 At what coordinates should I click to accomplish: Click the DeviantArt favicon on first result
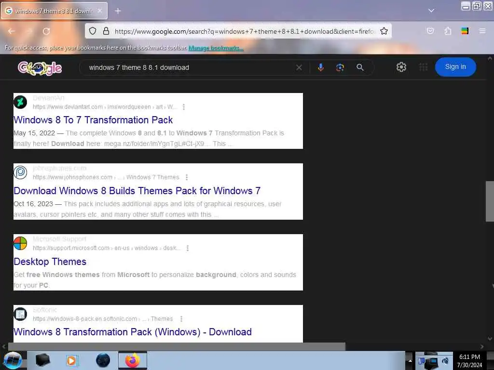(20, 102)
